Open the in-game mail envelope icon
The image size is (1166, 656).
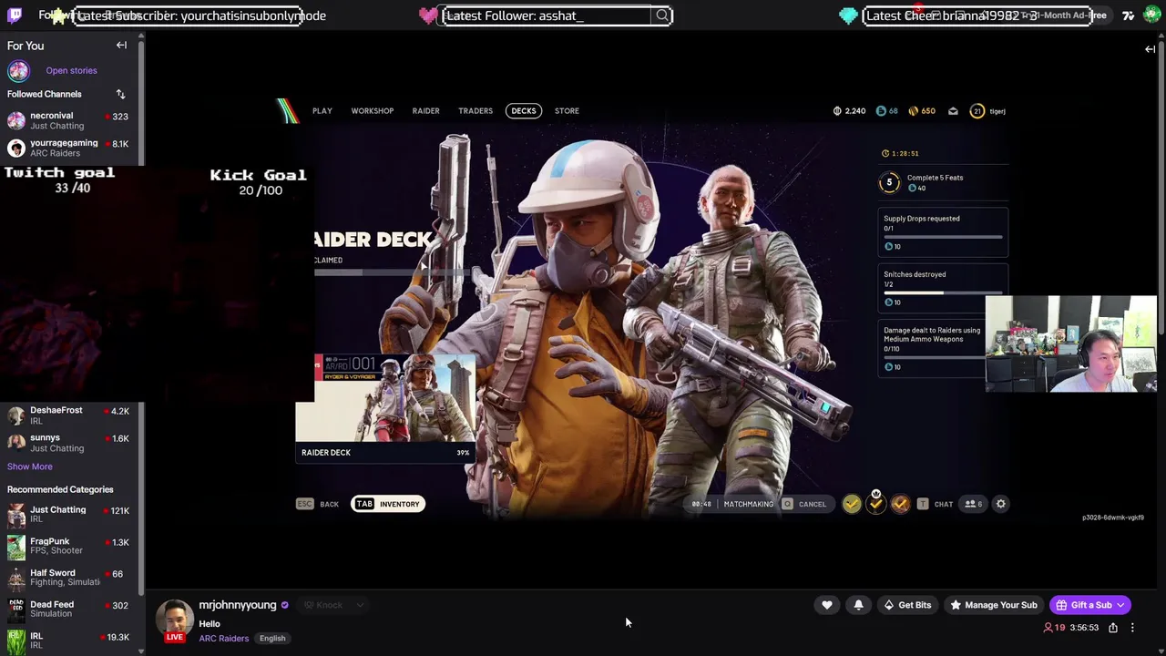pos(953,111)
